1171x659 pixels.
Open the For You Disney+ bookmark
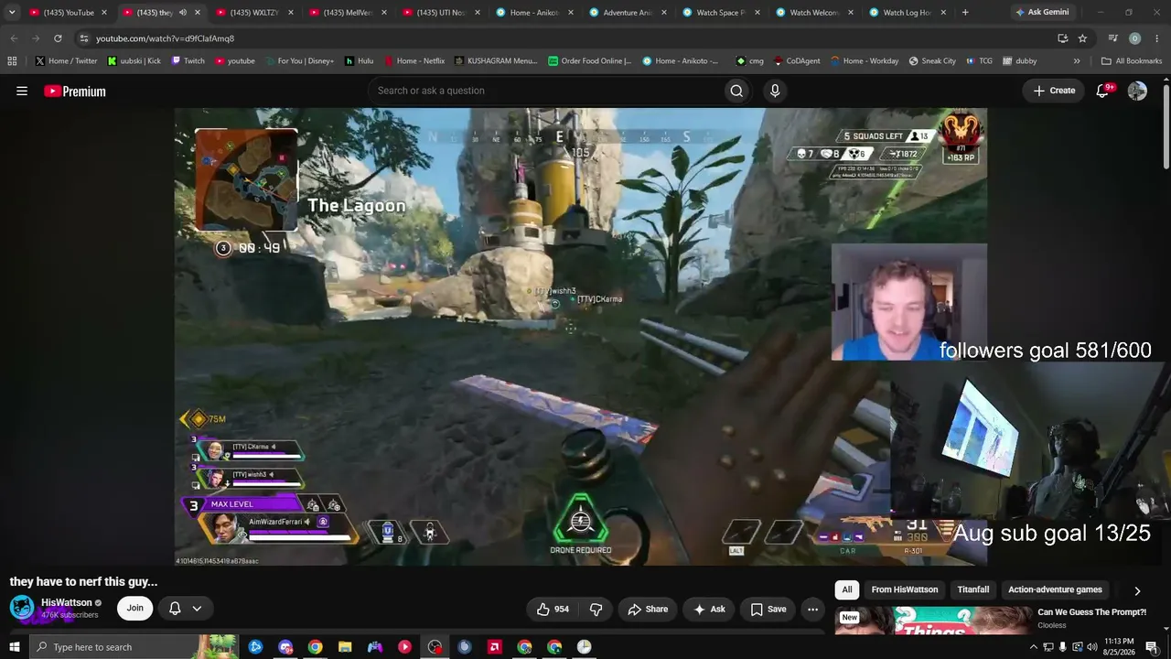click(298, 61)
